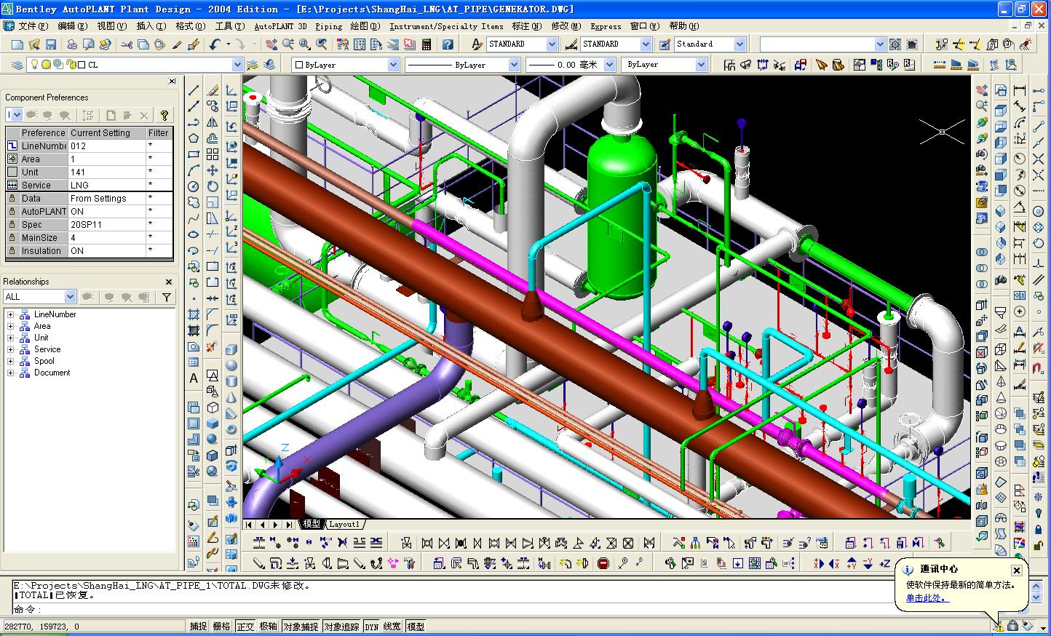1051x636 pixels.
Task: Click the Preference column header
Action: coord(43,133)
